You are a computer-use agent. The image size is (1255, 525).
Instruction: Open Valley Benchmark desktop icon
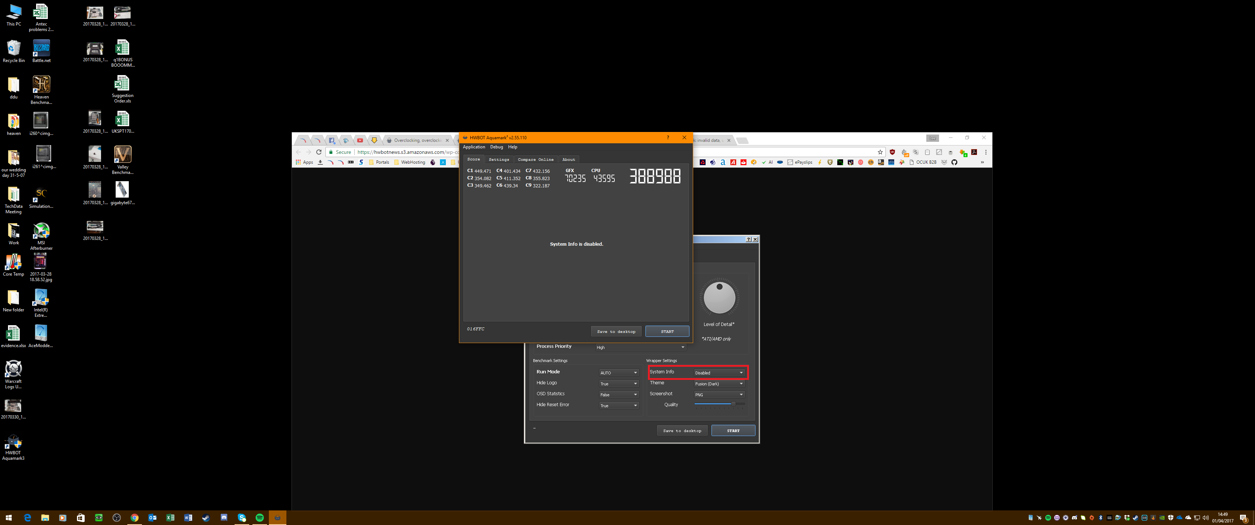coord(122,160)
